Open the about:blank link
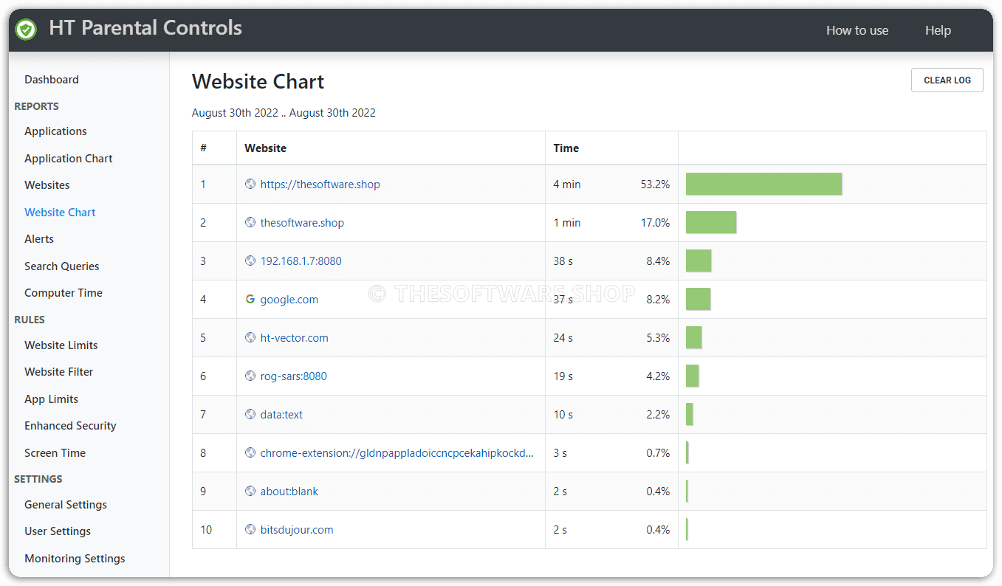The width and height of the screenshot is (1002, 586). [x=289, y=492]
